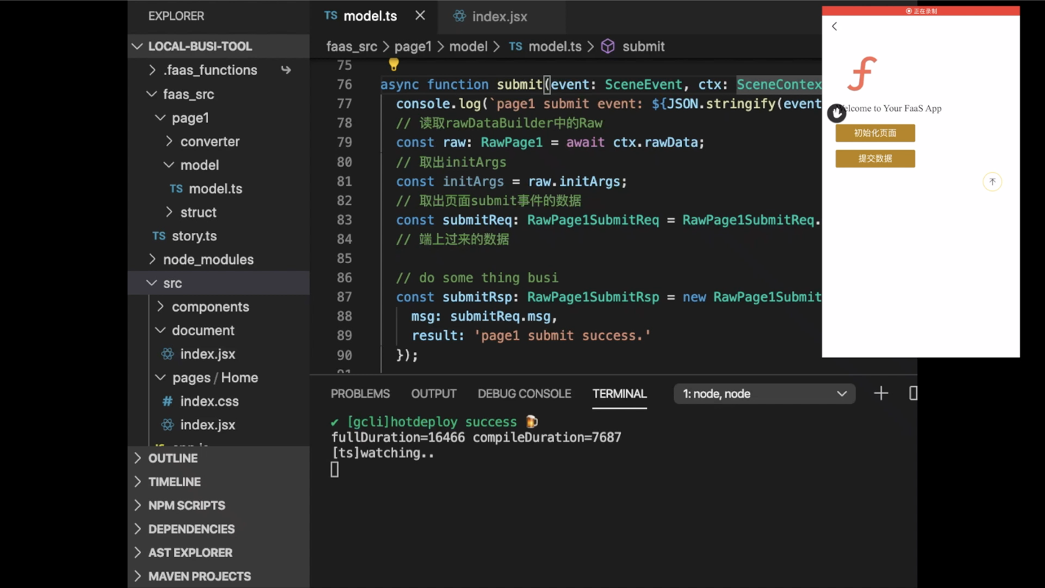Open the OUTPUT panel tab
This screenshot has width=1045, height=588.
(434, 394)
